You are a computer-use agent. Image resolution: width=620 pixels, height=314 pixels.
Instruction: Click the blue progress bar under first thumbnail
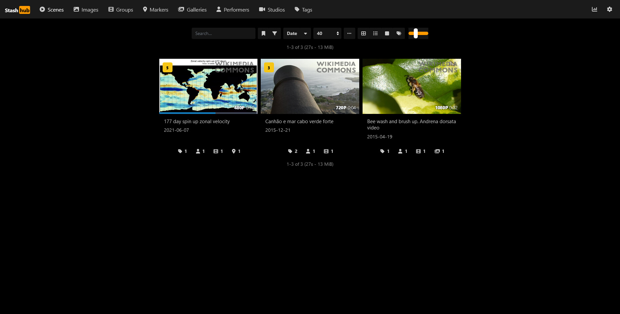point(187,113)
